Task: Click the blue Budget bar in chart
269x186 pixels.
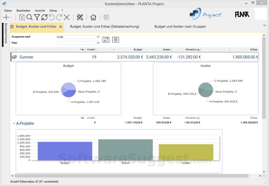Action: [65, 151]
